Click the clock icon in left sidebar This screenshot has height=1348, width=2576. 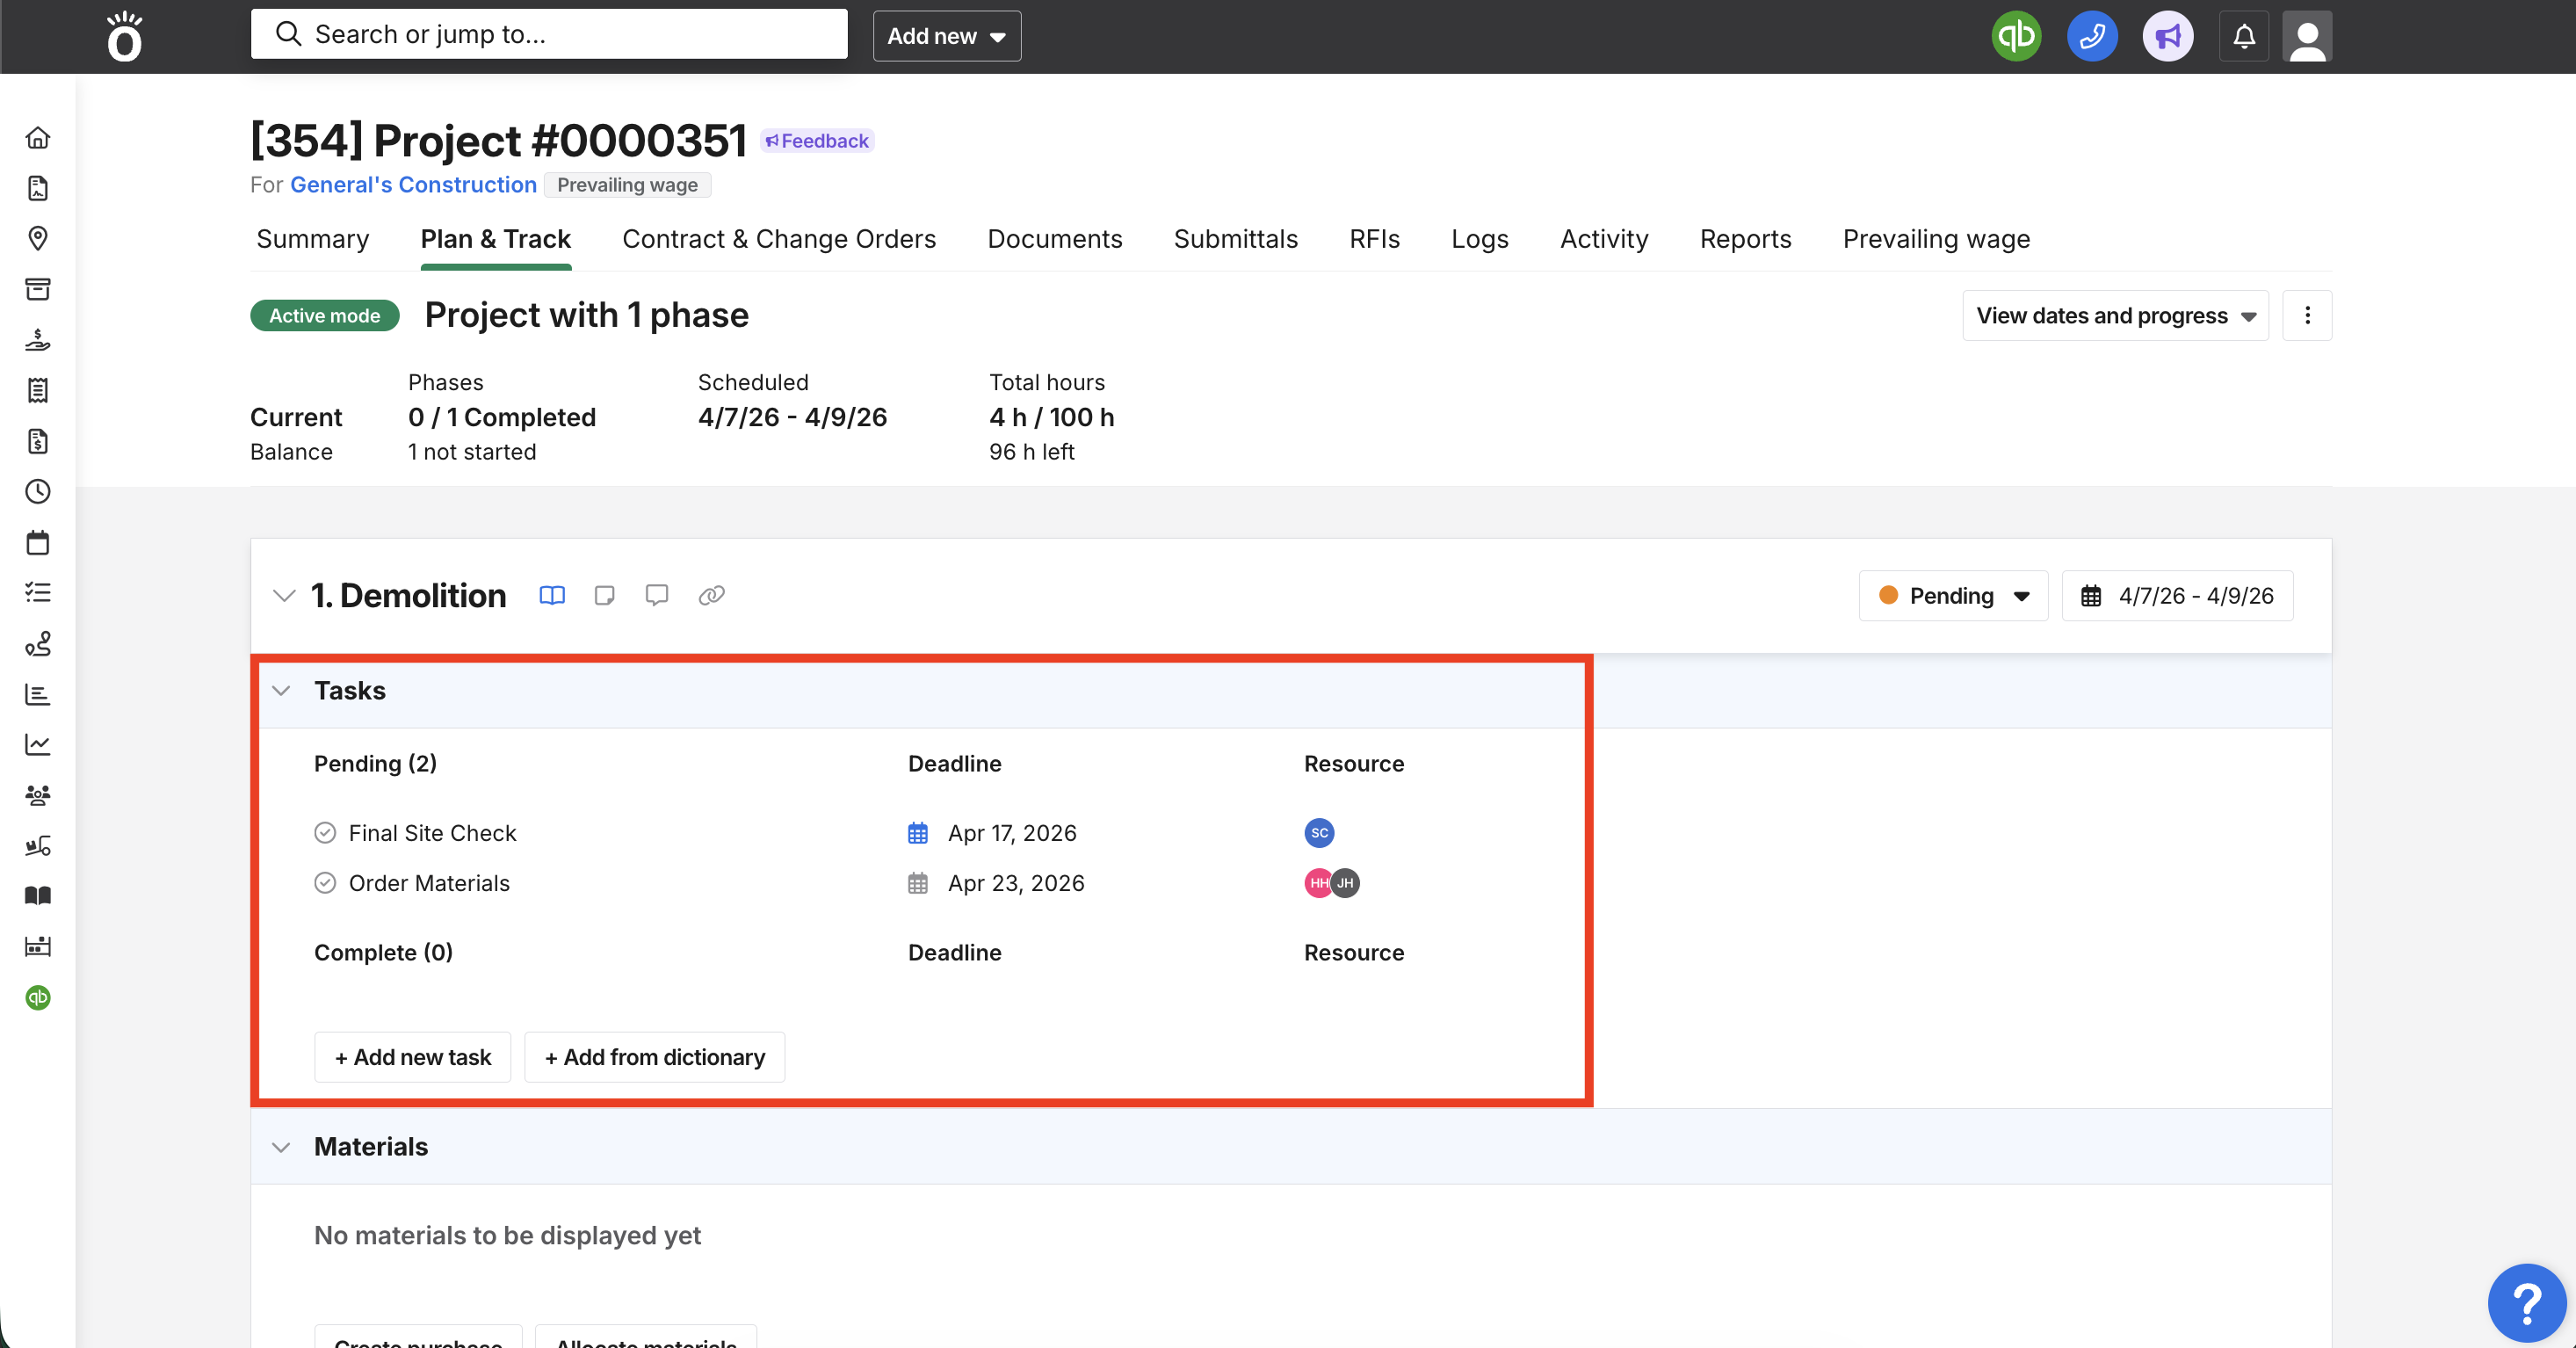coord(38,491)
